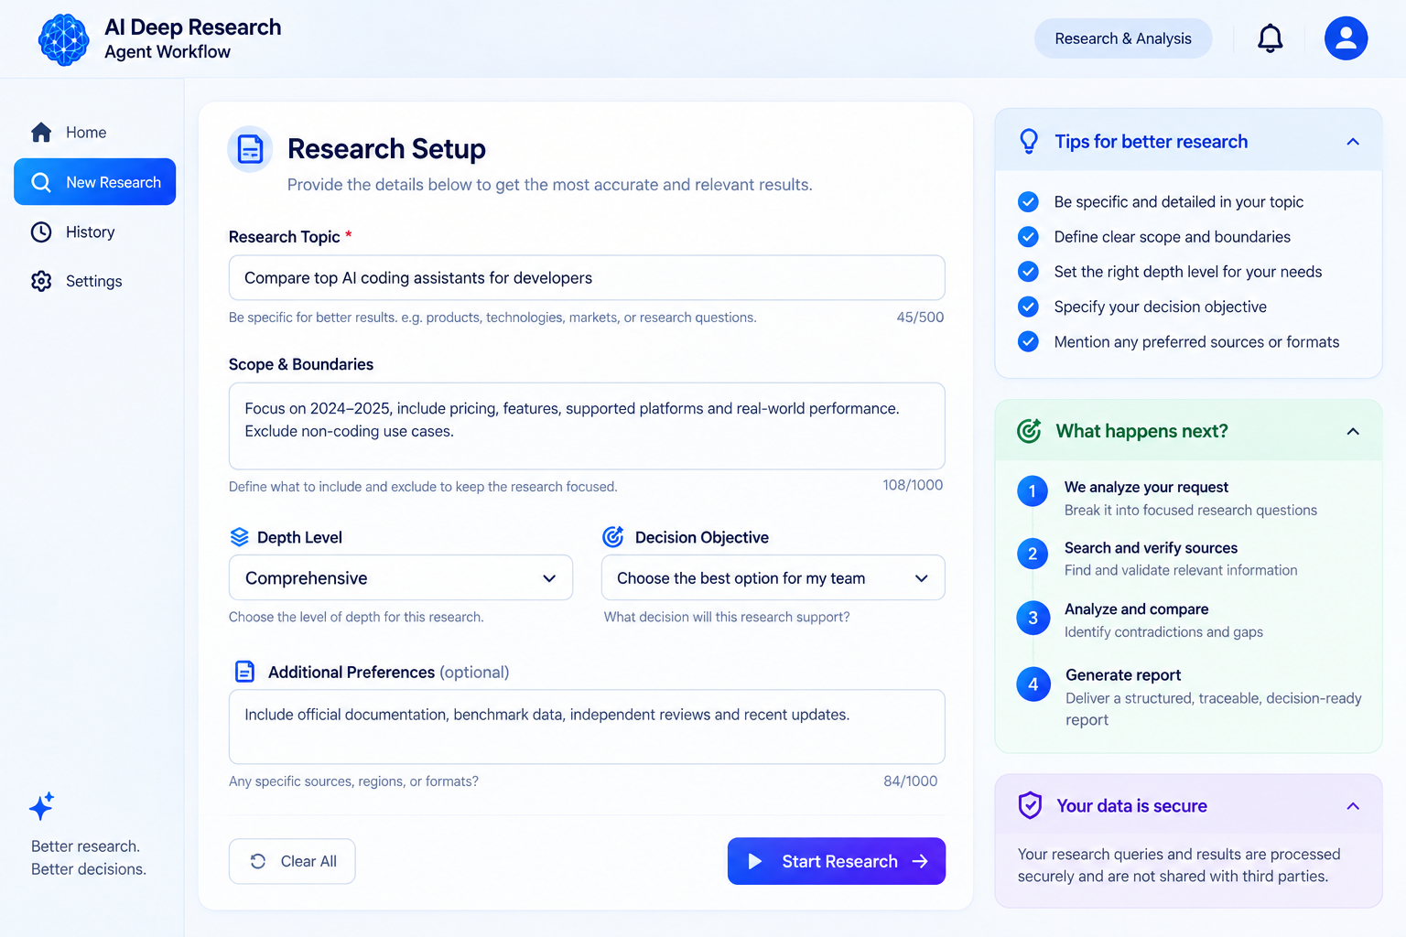
Task: Click the 84/1000 character counter
Action: (x=910, y=781)
